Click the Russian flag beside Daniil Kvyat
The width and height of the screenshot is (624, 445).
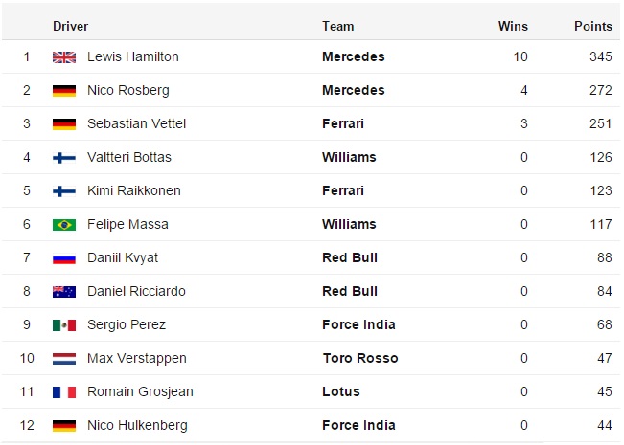tap(64, 258)
